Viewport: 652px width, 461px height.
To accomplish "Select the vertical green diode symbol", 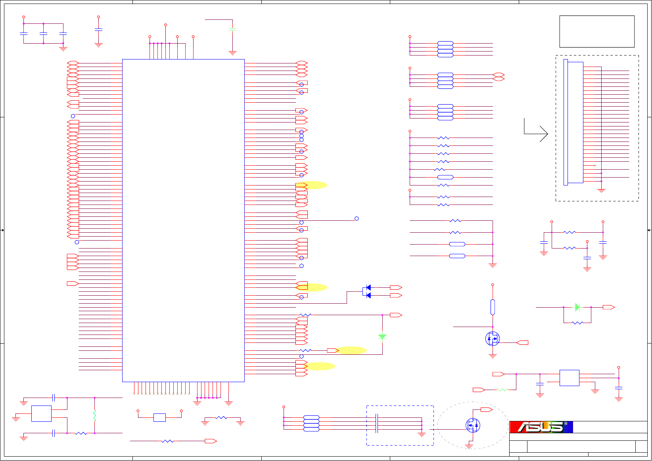I will [382, 337].
